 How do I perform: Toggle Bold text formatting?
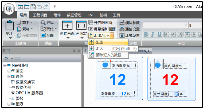pyautogui.click(x=146, y=34)
